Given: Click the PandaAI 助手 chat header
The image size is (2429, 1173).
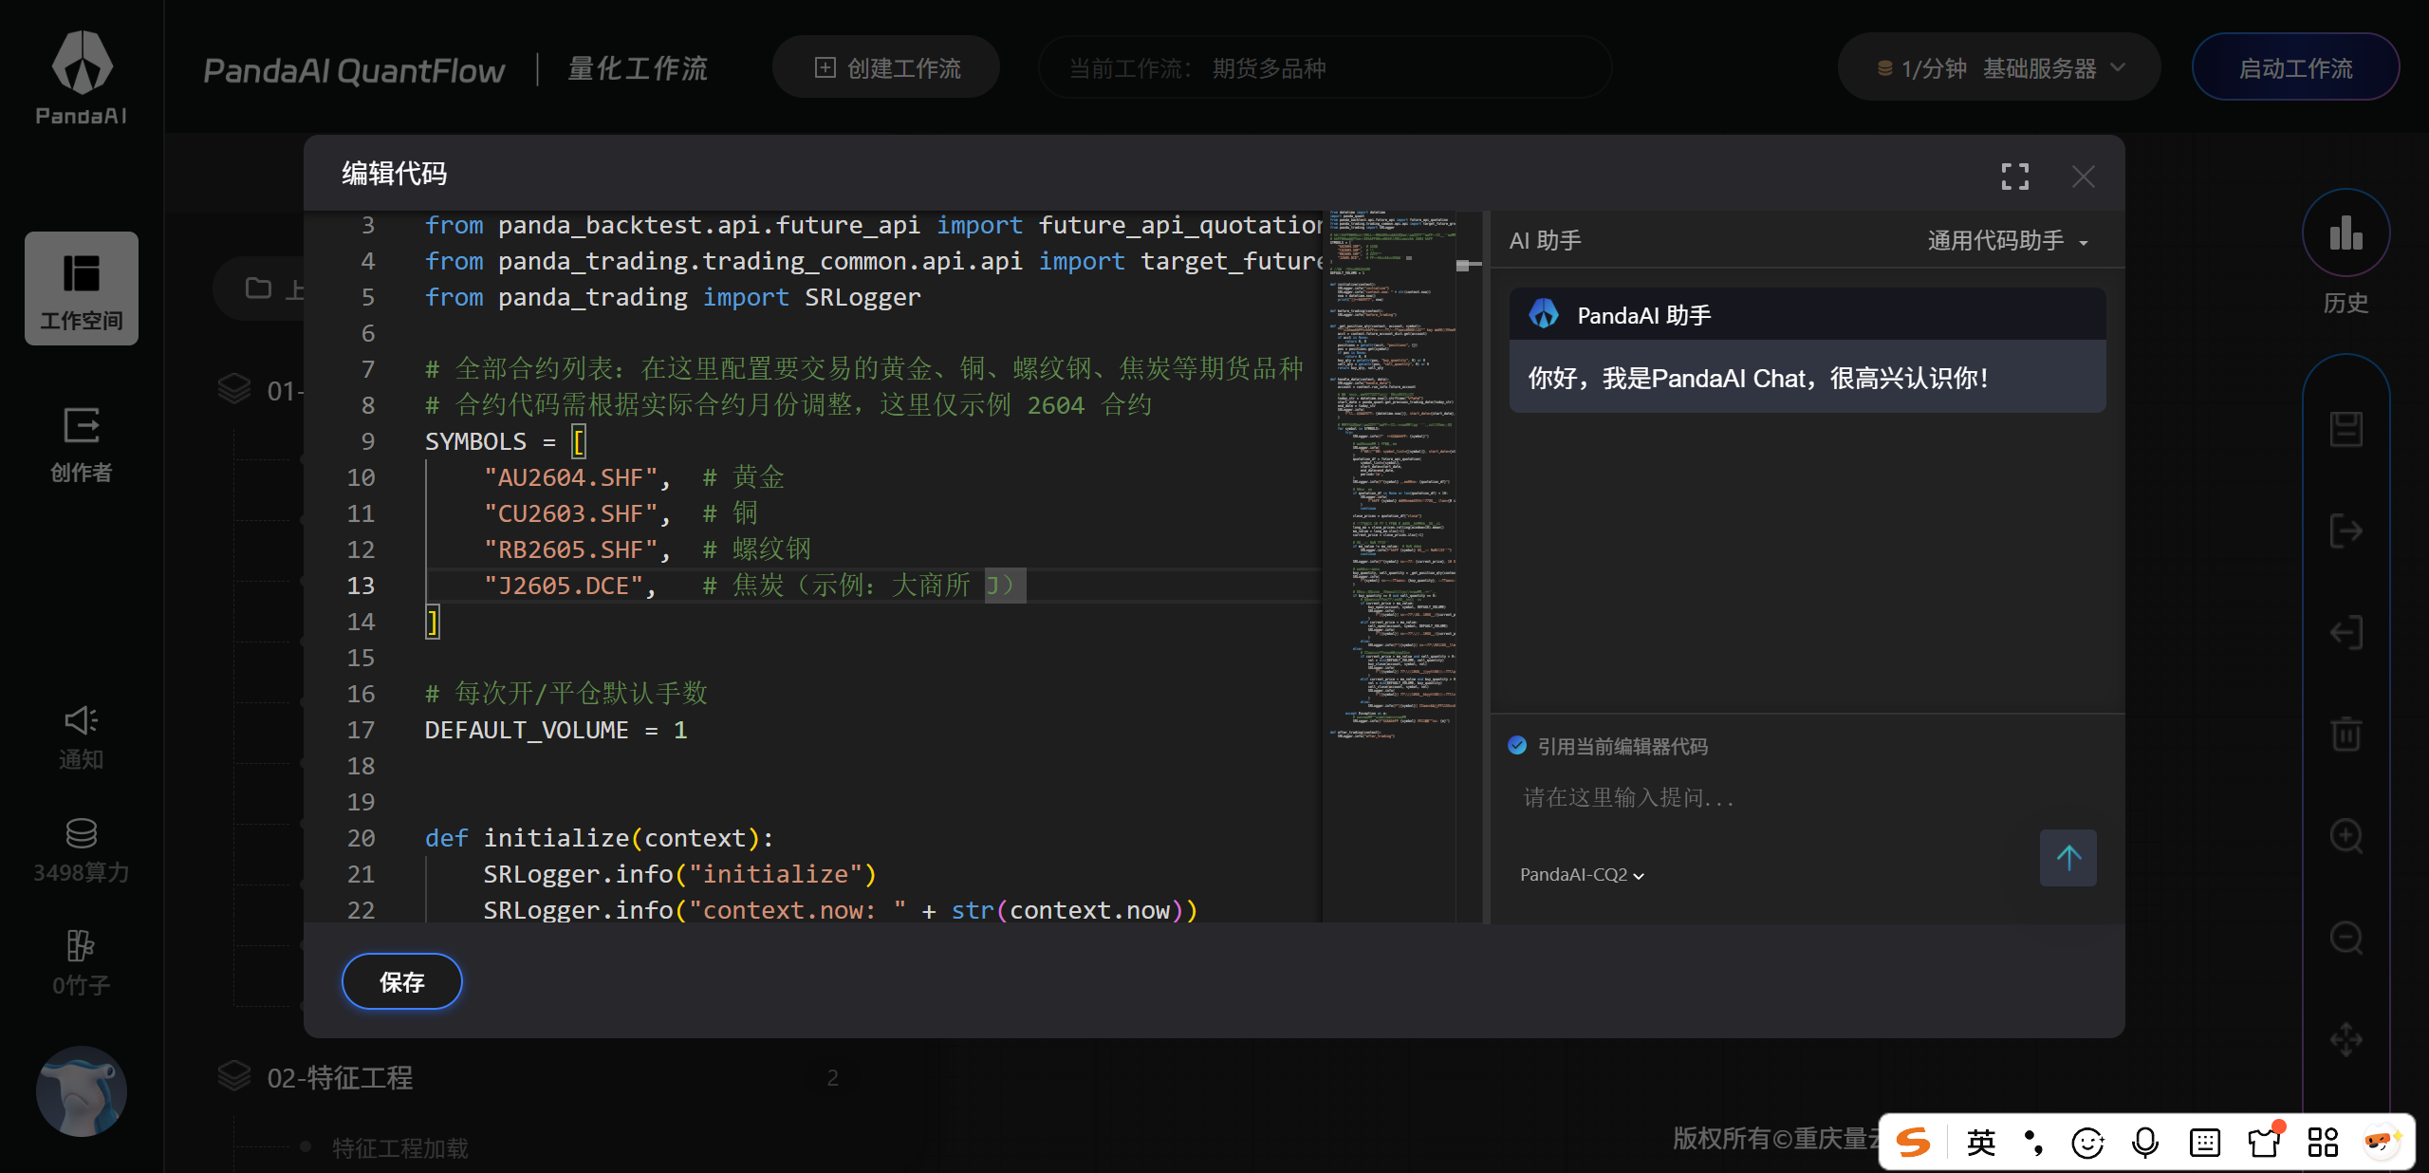Looking at the screenshot, I should pyautogui.click(x=1808, y=315).
